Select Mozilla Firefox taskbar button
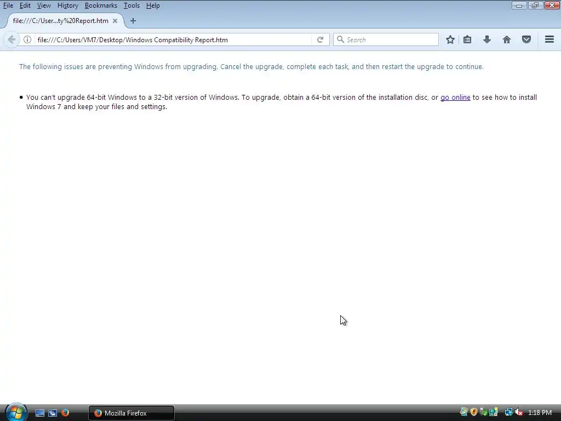 coord(131,413)
